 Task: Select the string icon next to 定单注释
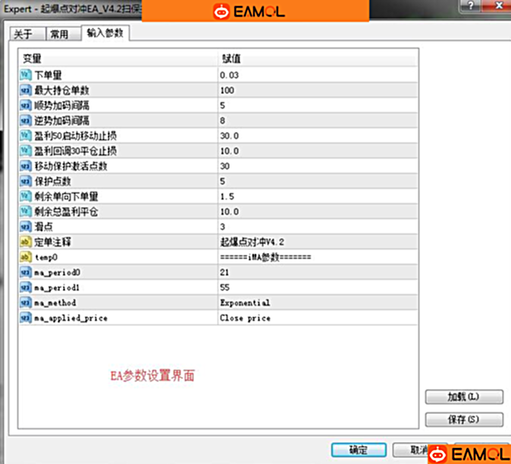click(26, 242)
